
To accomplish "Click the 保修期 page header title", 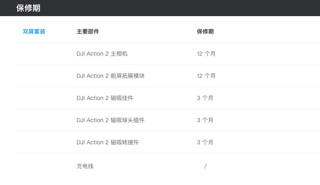I will coord(28,8).
